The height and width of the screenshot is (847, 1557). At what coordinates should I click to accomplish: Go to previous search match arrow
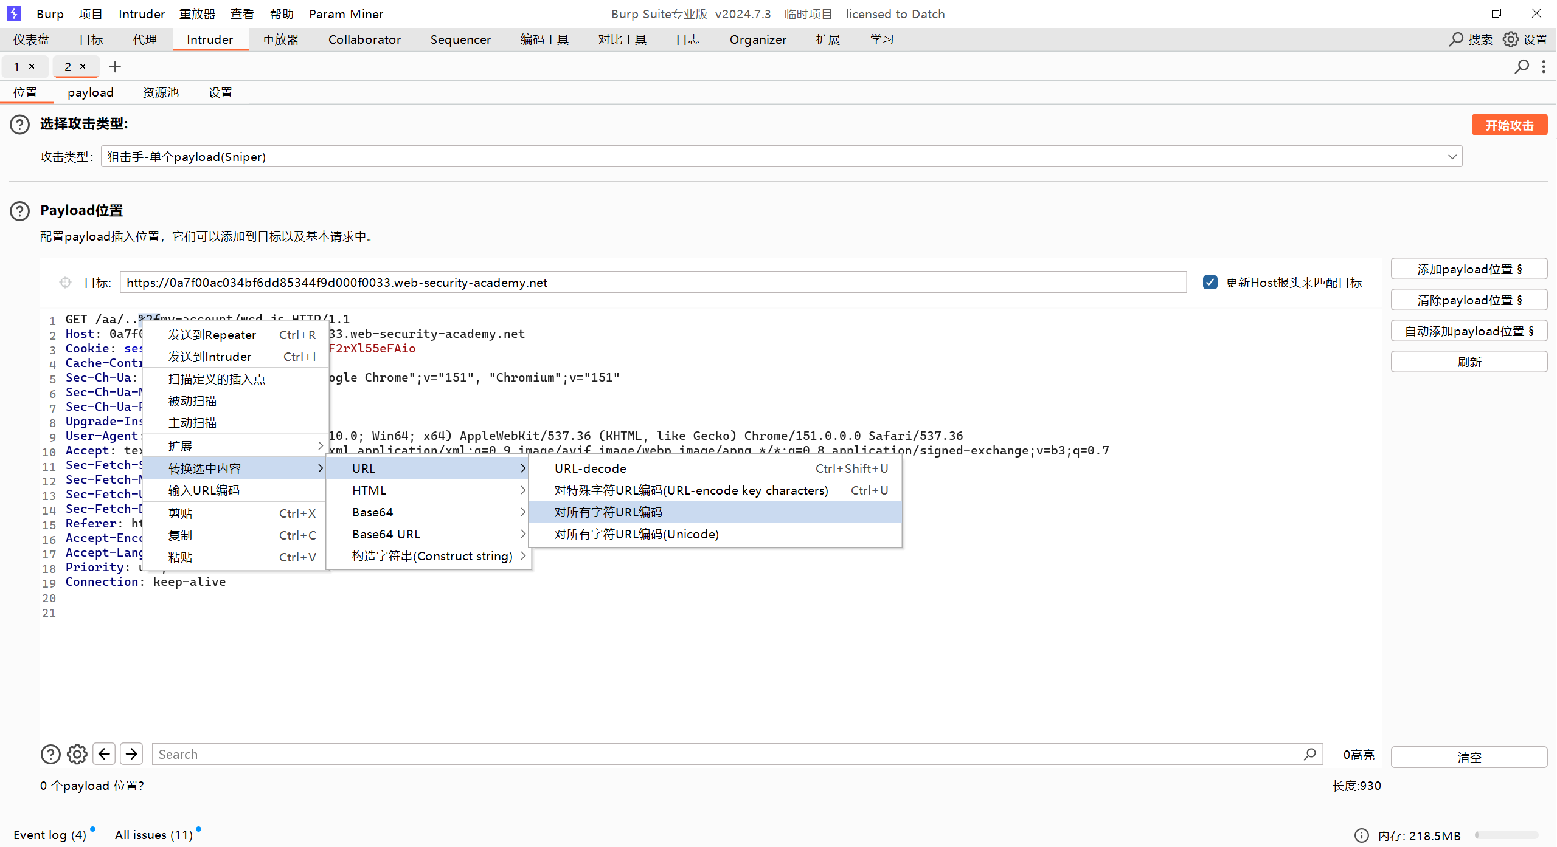click(104, 754)
